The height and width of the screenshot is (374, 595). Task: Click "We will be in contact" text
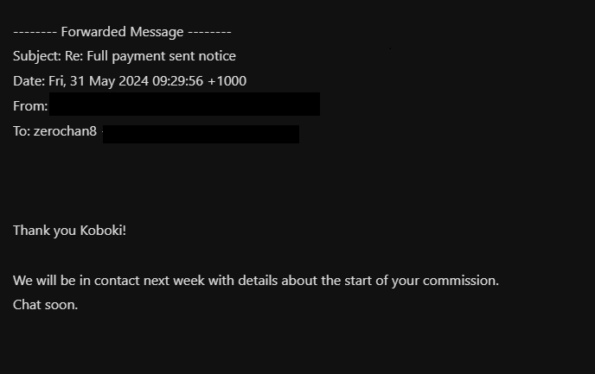click(x=79, y=281)
